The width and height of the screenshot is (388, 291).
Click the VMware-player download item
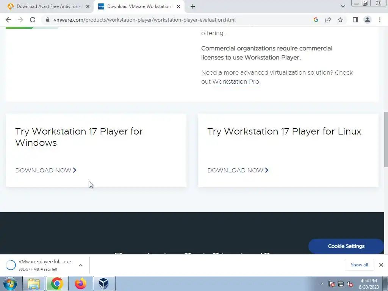point(45,265)
